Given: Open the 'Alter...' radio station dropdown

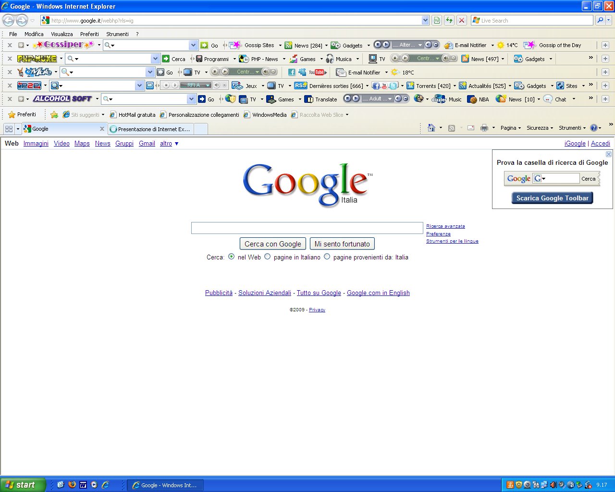Looking at the screenshot, I should pos(420,45).
